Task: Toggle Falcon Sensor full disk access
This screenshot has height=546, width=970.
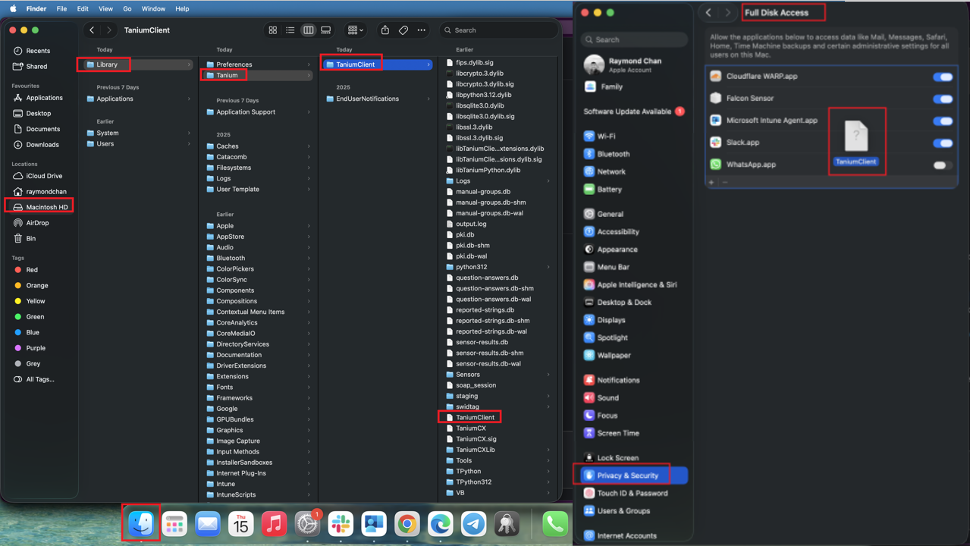Action: [x=943, y=99]
